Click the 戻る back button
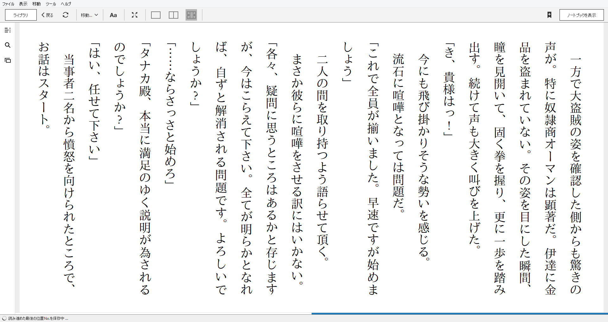 (x=47, y=15)
